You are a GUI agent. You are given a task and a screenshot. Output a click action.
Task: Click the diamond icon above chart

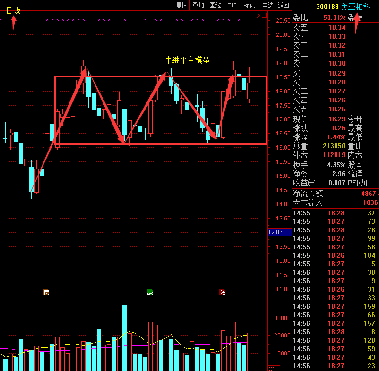coord(258,16)
